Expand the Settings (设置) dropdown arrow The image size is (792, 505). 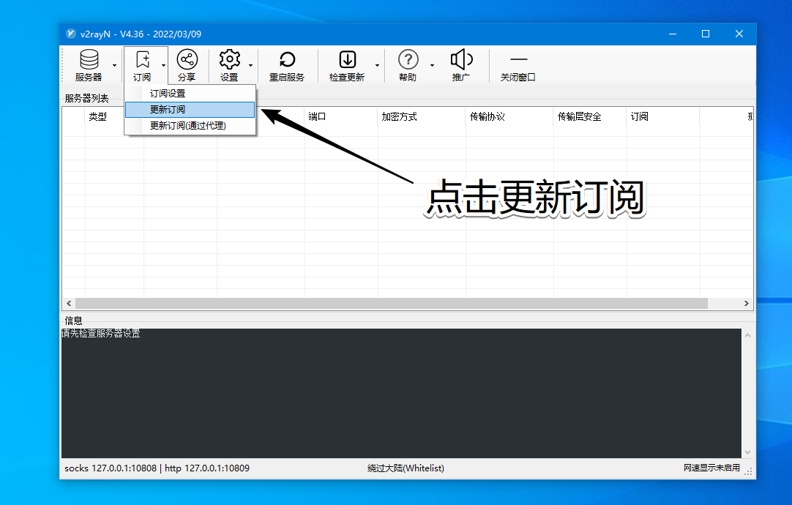pyautogui.click(x=250, y=65)
